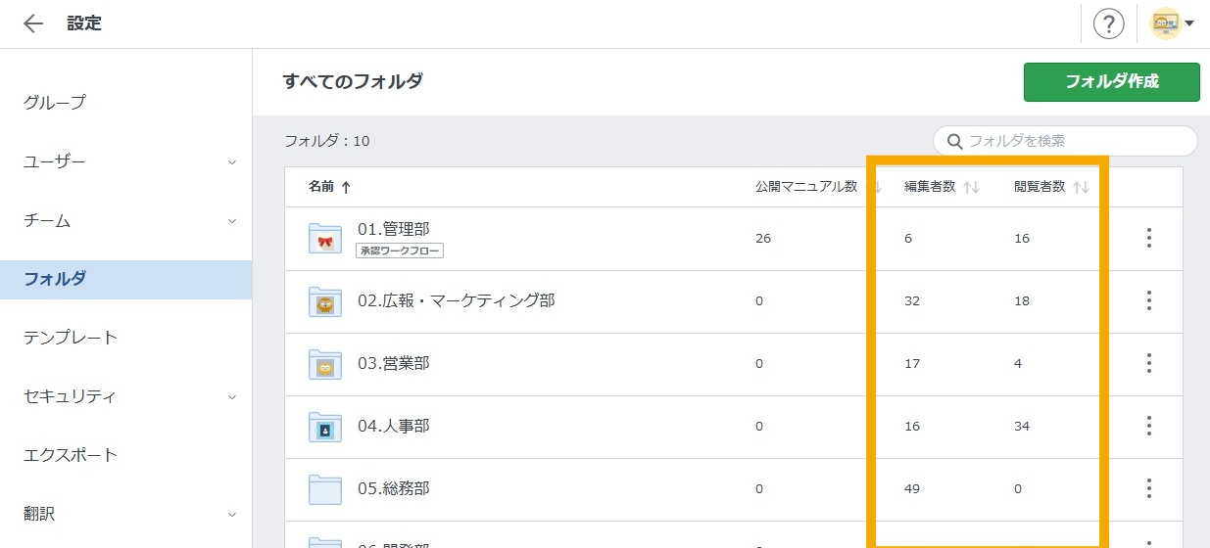Open the help question mark icon
The image size is (1210, 548).
coord(1108,24)
